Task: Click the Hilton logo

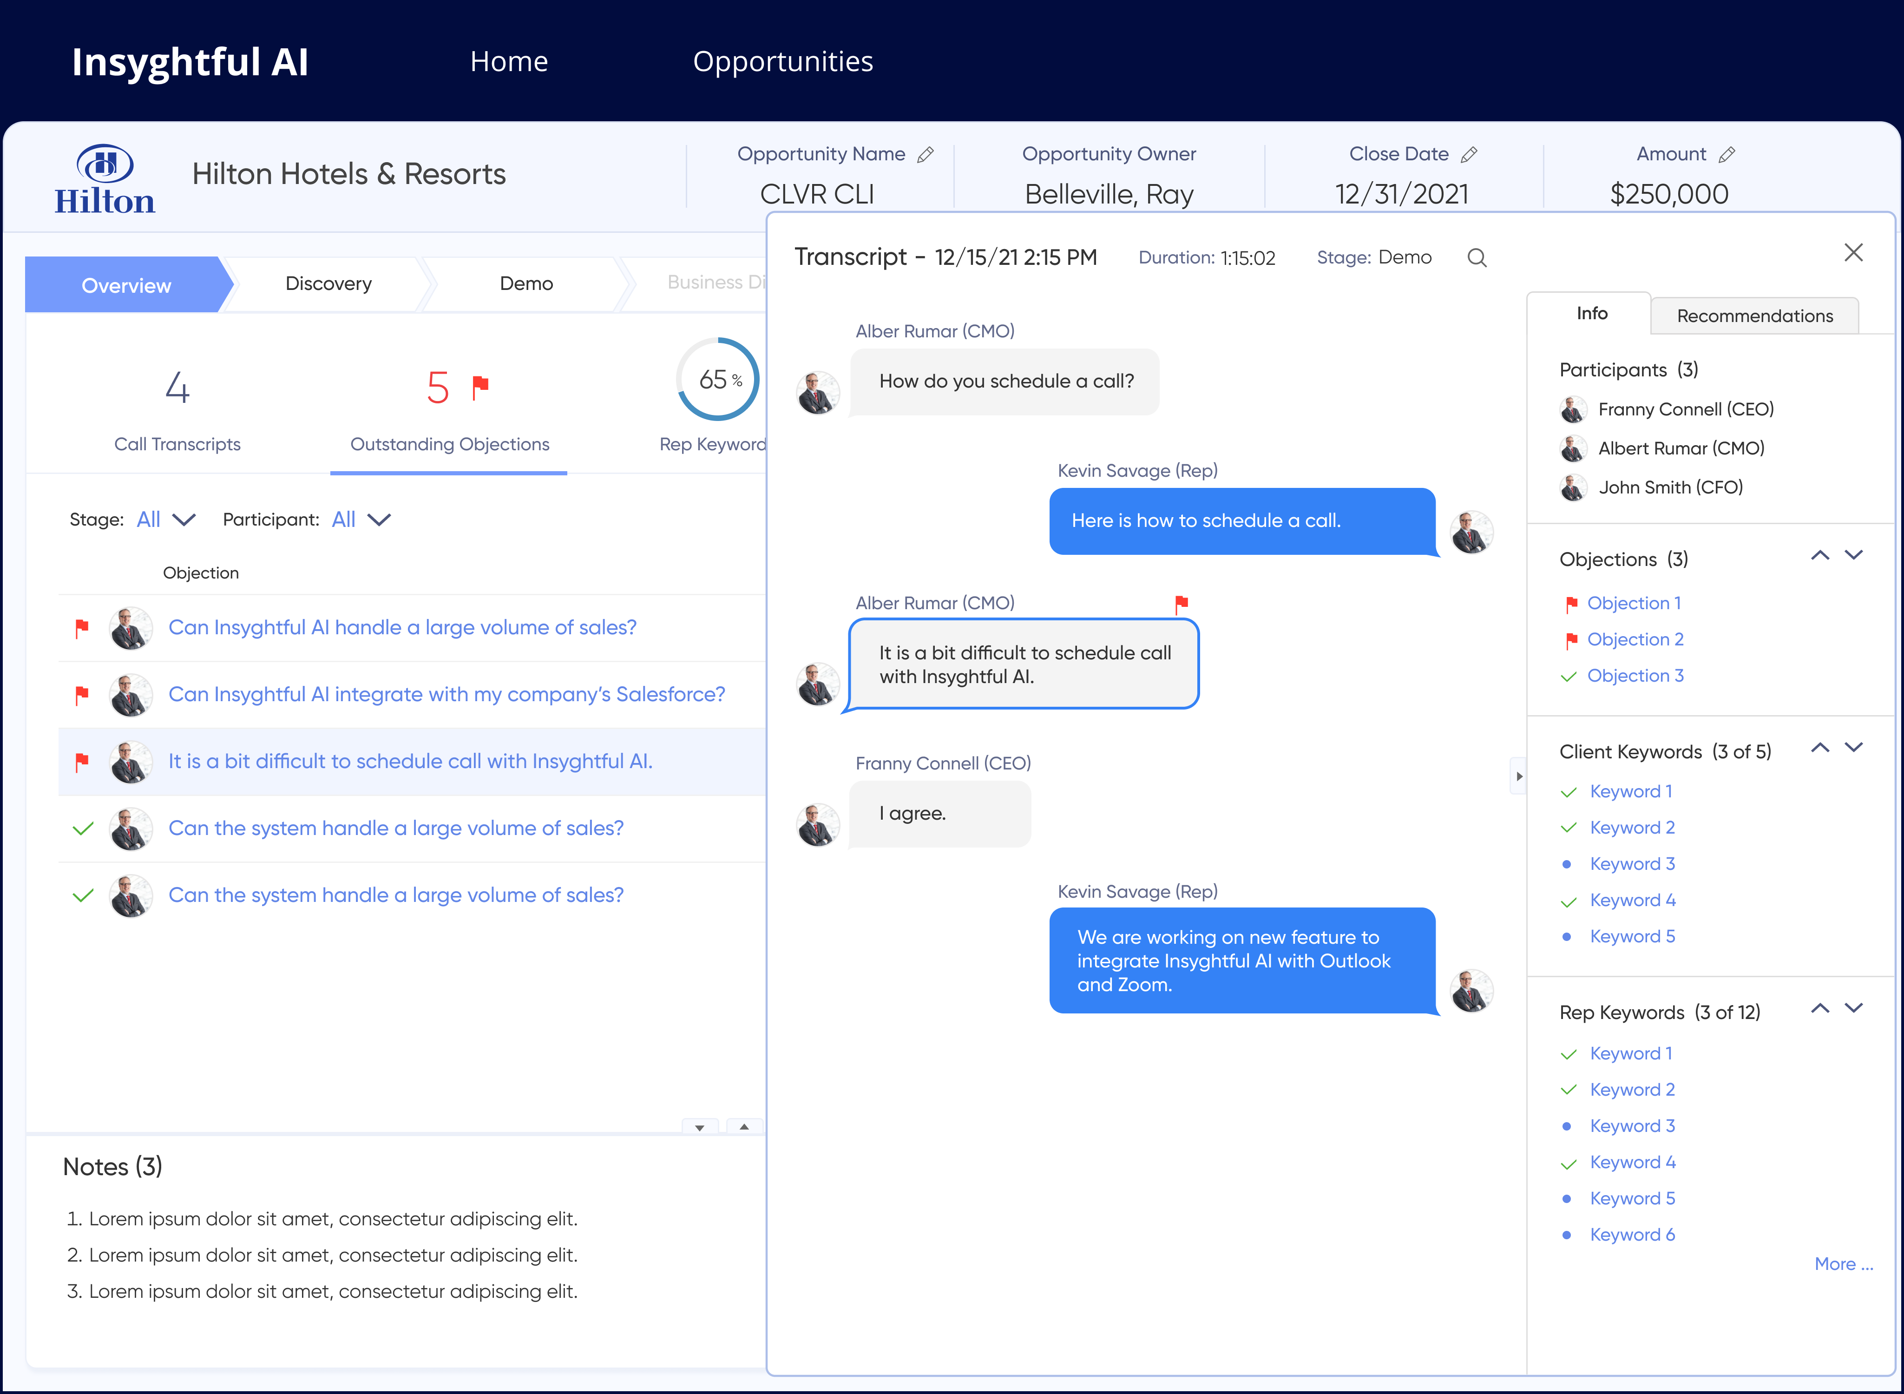Action: coord(105,179)
